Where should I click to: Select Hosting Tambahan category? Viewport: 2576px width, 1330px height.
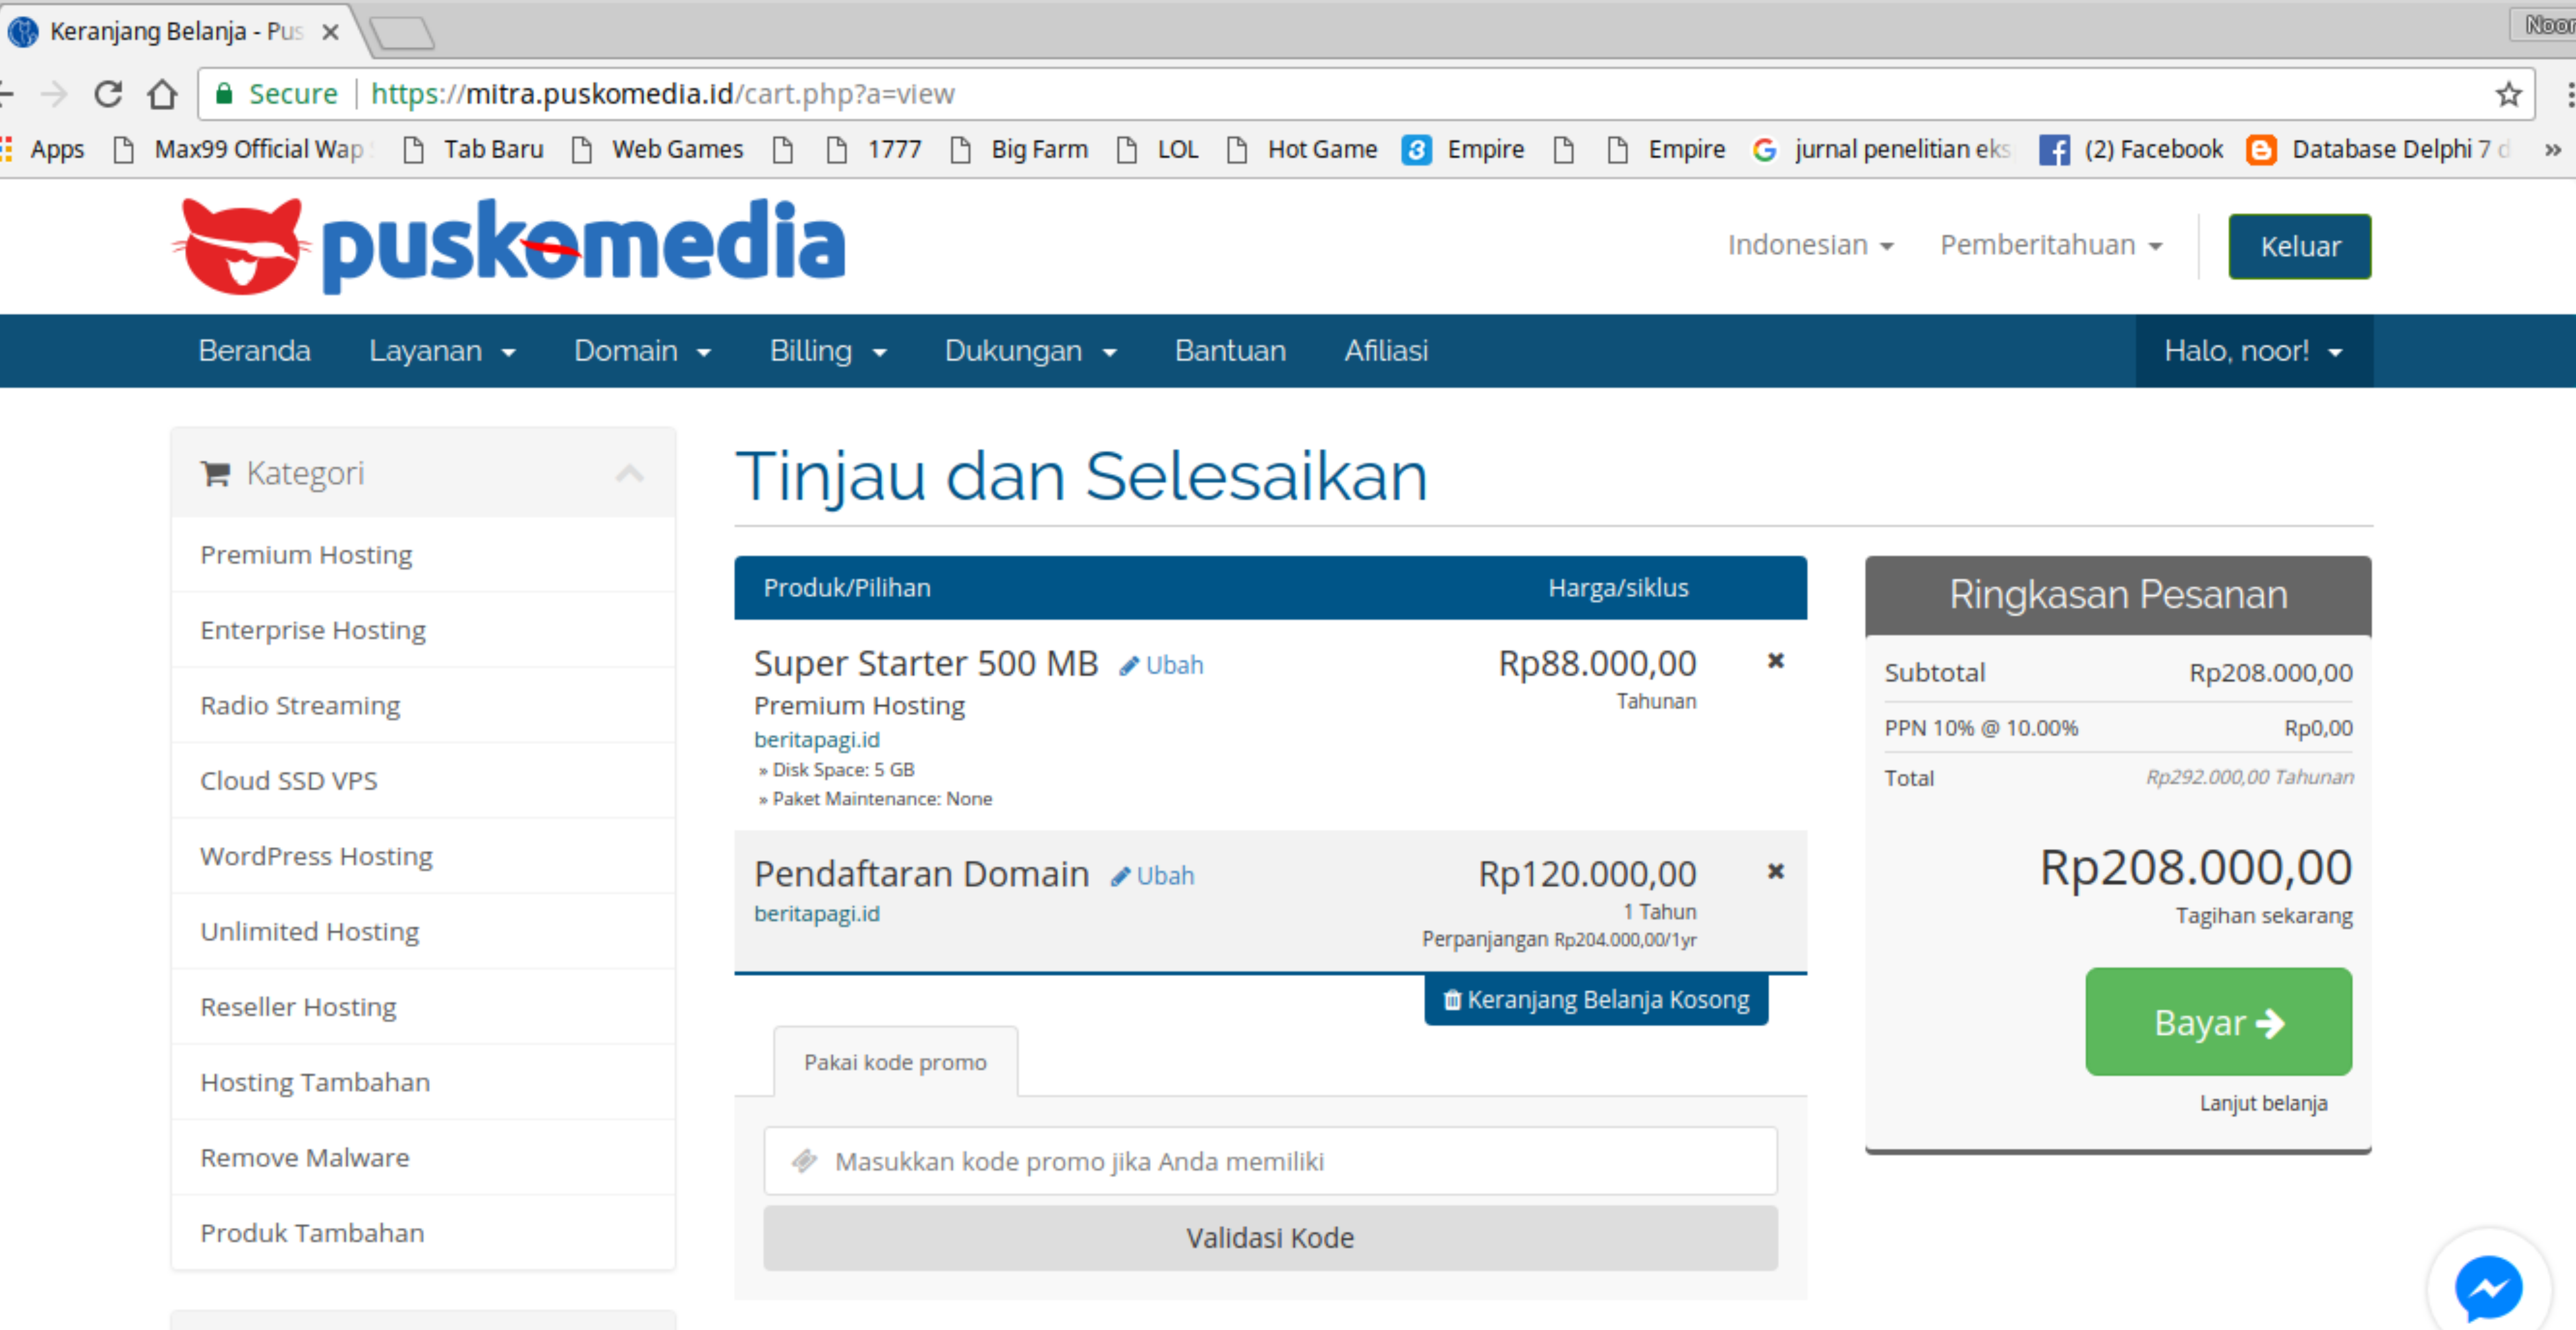pyautogui.click(x=423, y=1082)
